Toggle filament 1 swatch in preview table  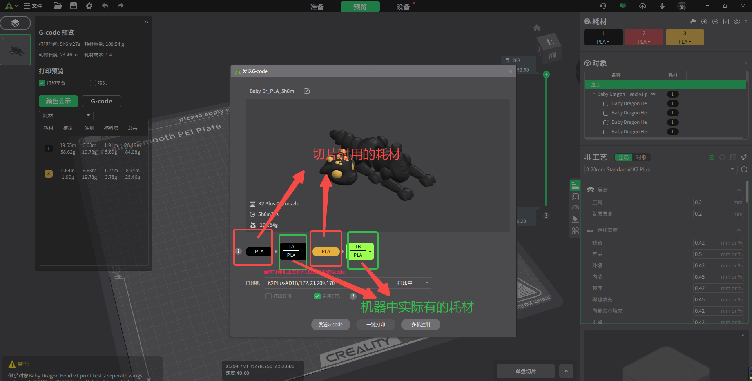point(49,149)
